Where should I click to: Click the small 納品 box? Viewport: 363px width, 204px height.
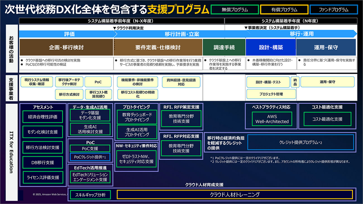pyautogui.click(x=295, y=82)
